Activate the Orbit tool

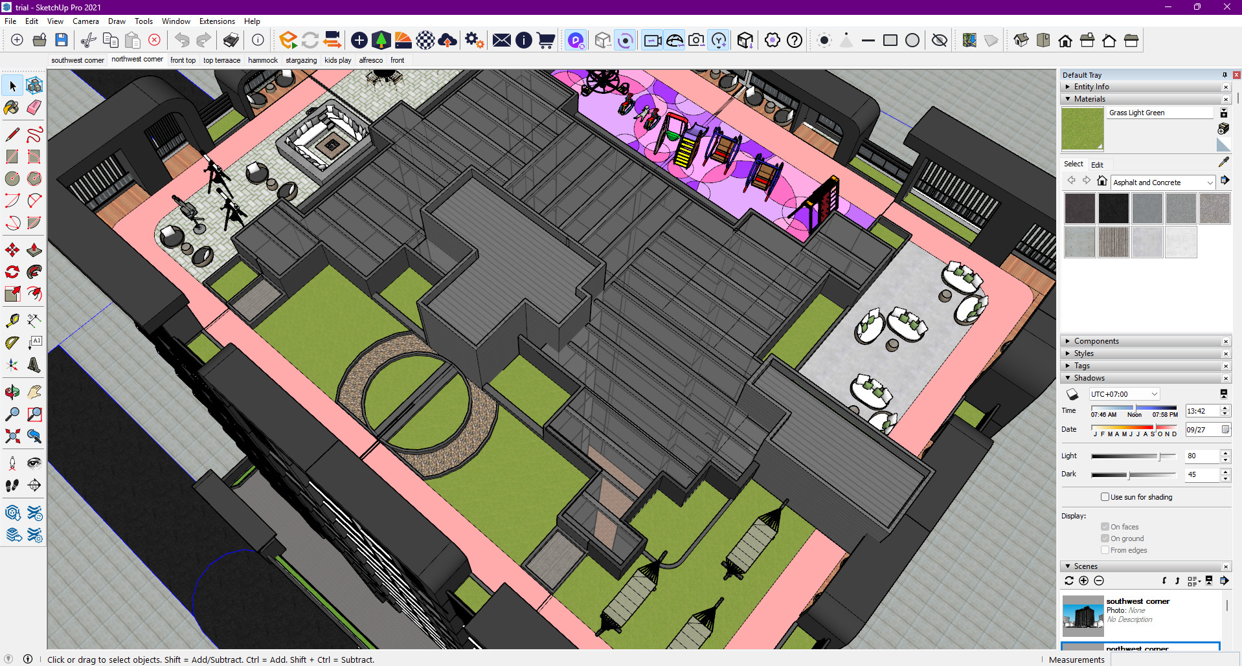click(x=12, y=392)
